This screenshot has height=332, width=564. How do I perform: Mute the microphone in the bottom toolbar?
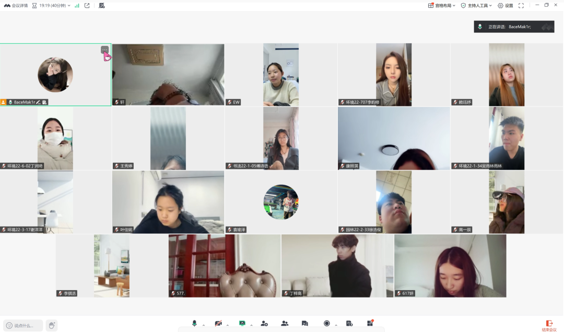click(194, 324)
